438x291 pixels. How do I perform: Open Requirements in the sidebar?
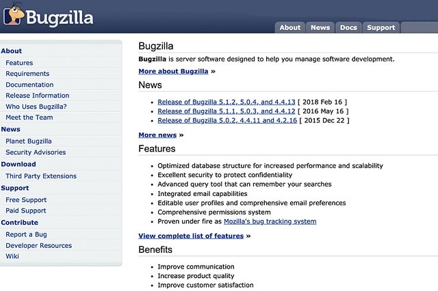pyautogui.click(x=27, y=74)
